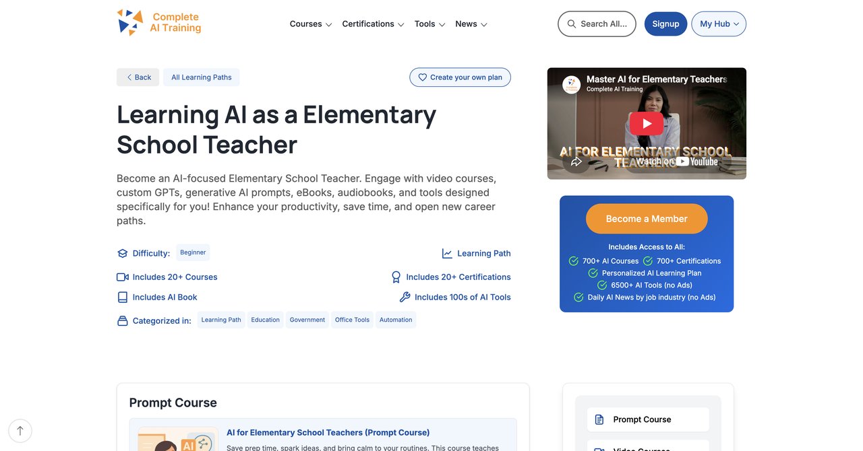Open All Learning Paths
Screen dimensions: 863x451
[201, 77]
